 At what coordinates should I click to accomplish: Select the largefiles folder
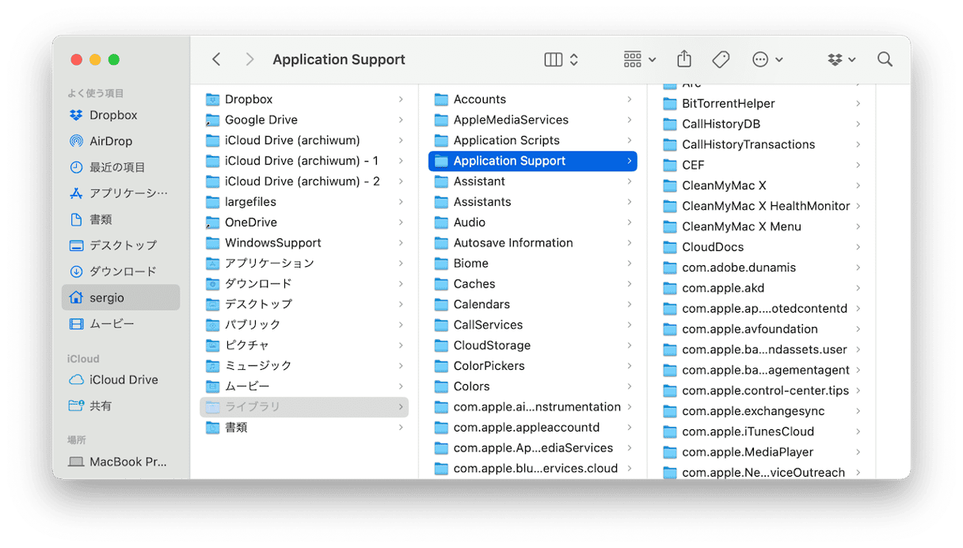click(x=304, y=202)
